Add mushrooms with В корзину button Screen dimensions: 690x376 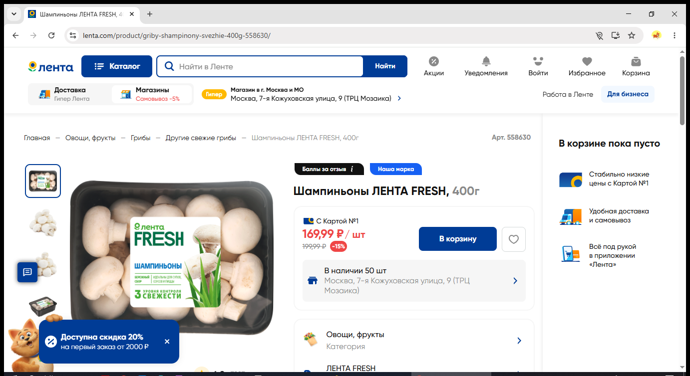click(x=458, y=239)
